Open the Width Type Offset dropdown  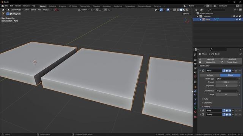[227, 79]
